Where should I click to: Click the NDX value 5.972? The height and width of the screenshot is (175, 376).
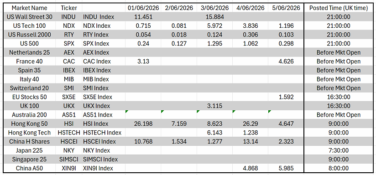coord(214,26)
